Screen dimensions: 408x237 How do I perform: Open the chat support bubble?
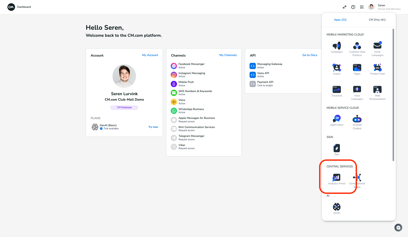click(398, 228)
